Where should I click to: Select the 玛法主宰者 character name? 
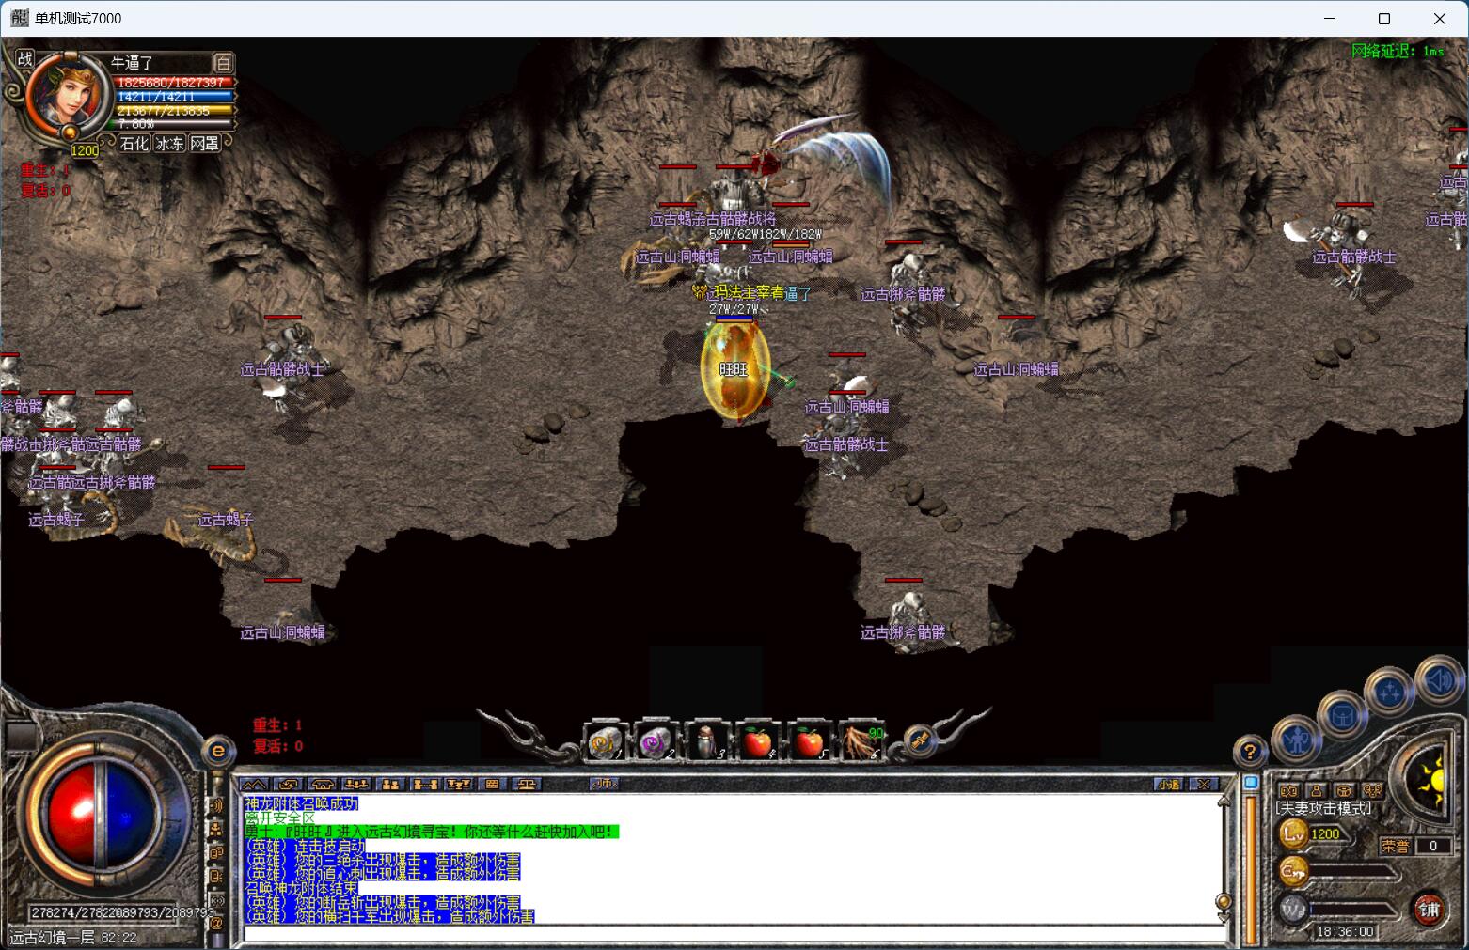point(749,293)
